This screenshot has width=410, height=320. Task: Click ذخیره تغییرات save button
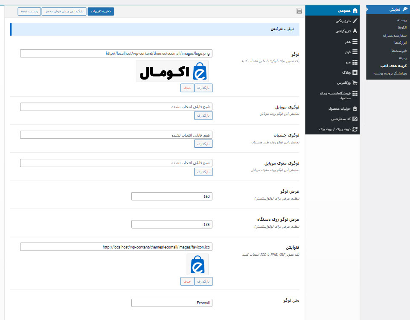[x=101, y=11]
